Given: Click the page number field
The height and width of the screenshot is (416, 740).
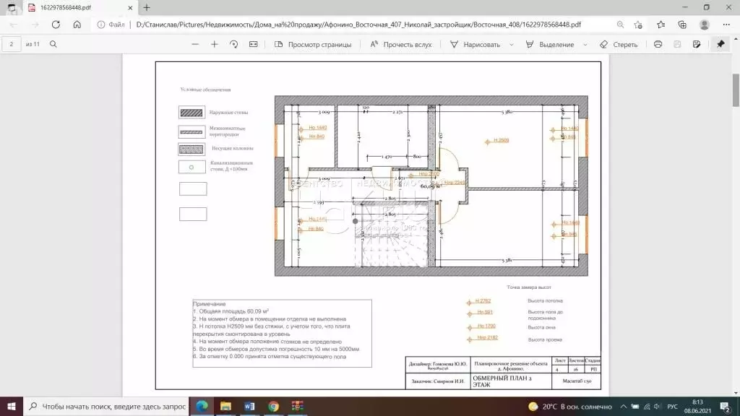Looking at the screenshot, I should pos(12,44).
